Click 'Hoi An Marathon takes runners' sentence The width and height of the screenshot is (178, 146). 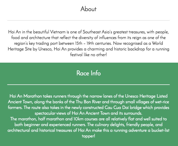38,96
